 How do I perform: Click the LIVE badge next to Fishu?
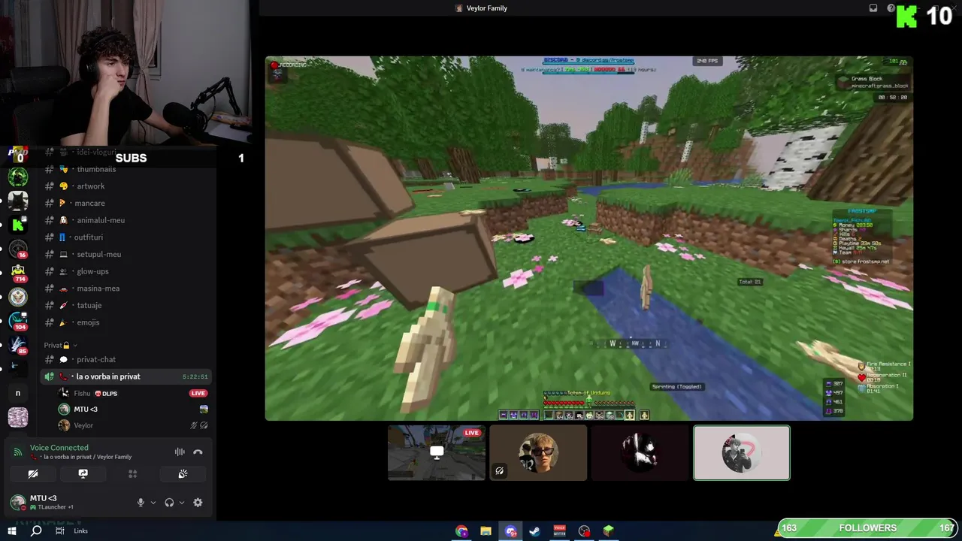[198, 393]
